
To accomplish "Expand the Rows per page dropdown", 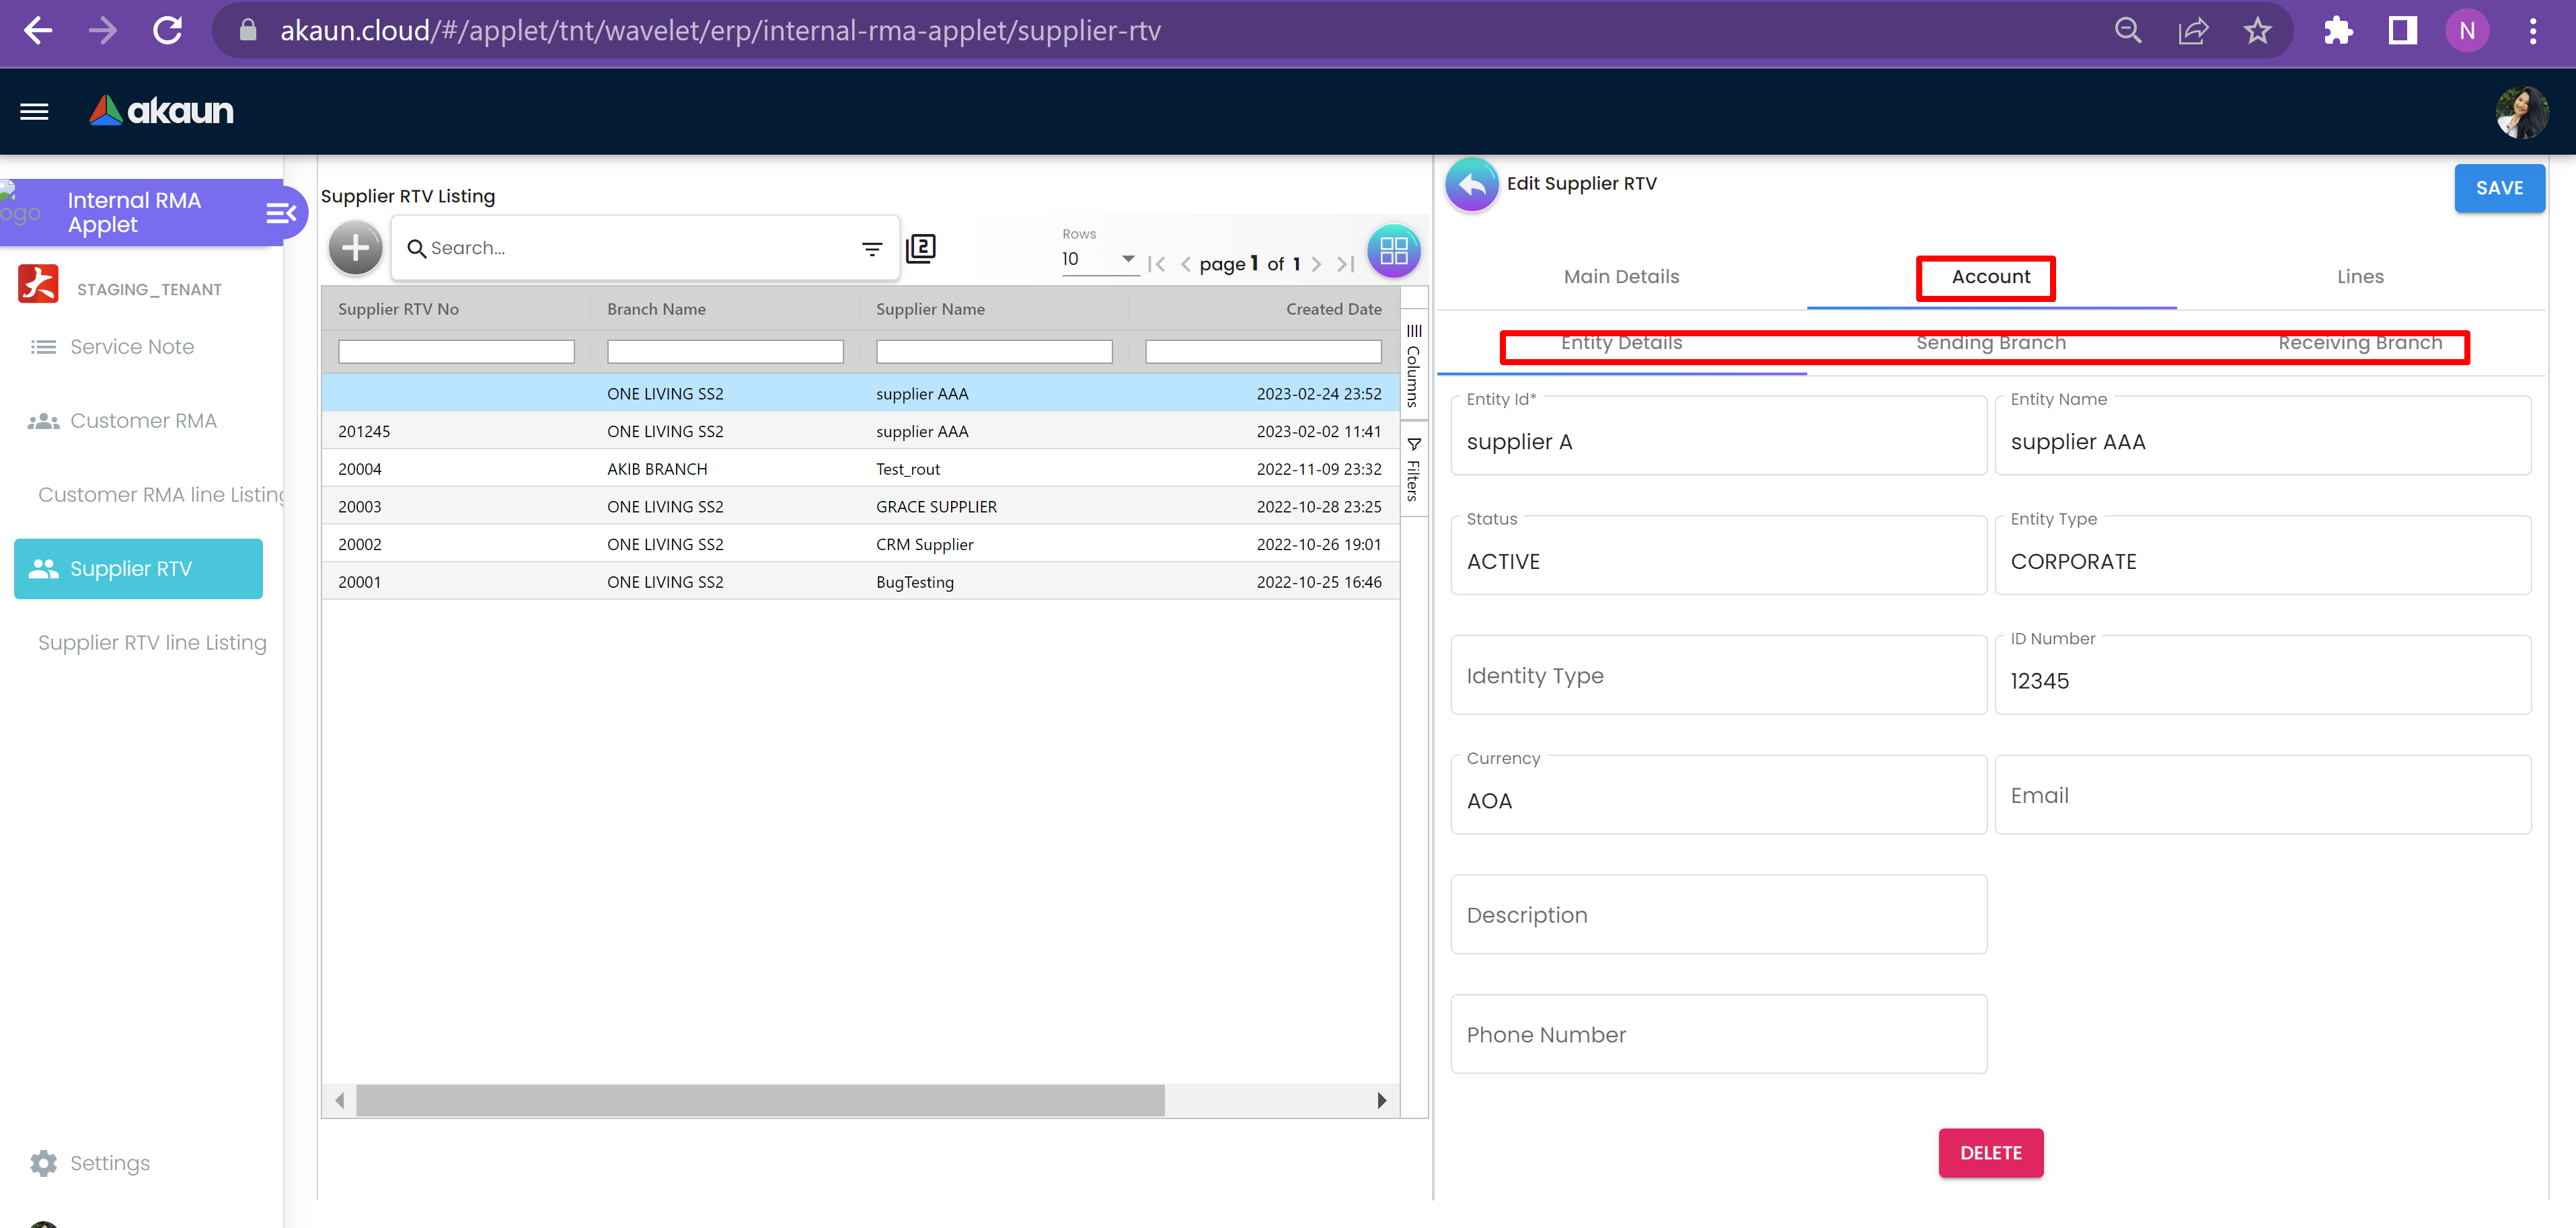I will 1127,259.
